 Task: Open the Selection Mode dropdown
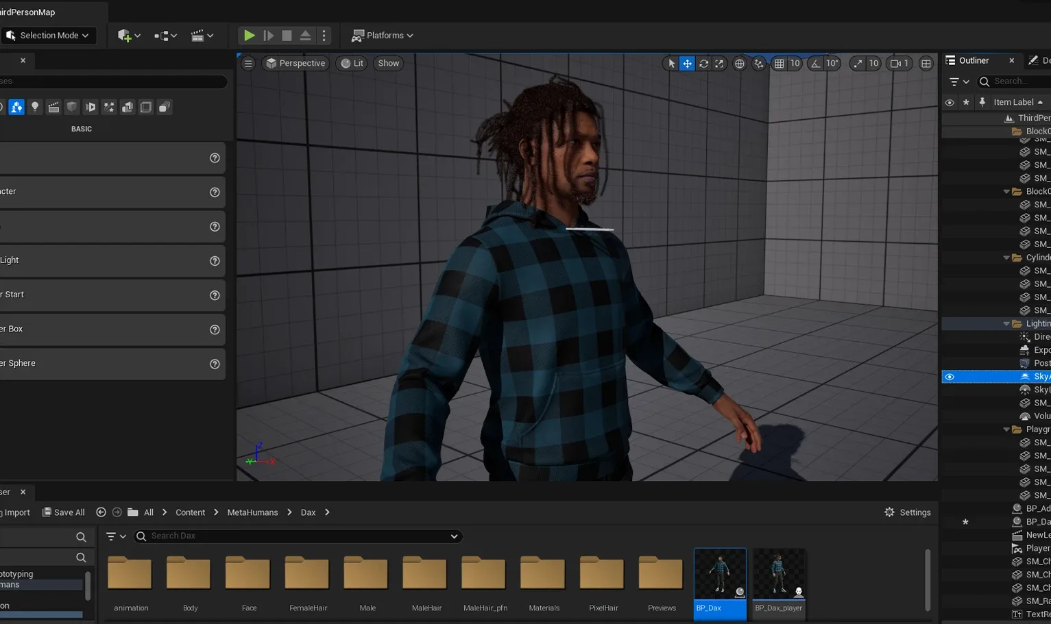tap(48, 35)
